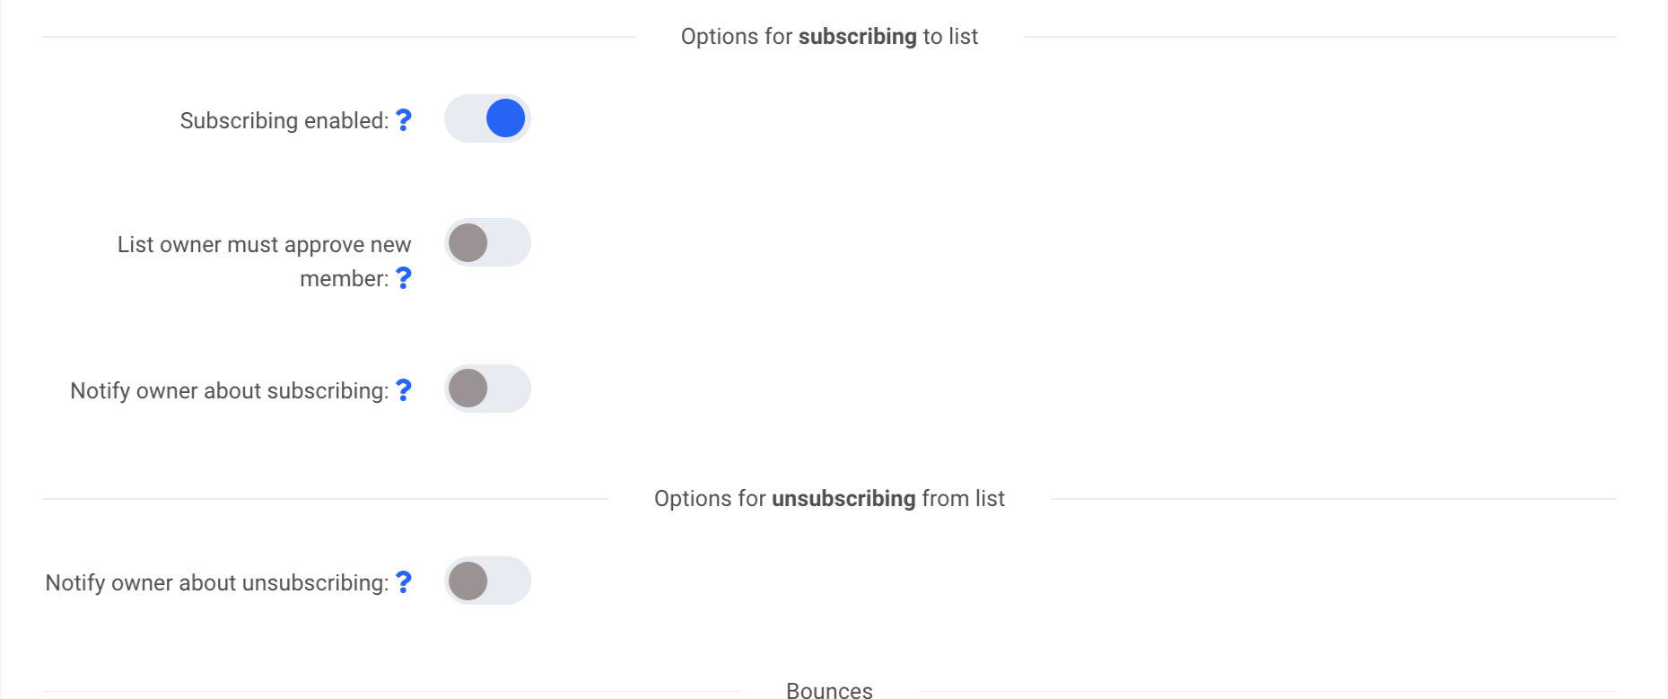Click "Options for subscribing to list" heading
1668x699 pixels.
point(829,37)
